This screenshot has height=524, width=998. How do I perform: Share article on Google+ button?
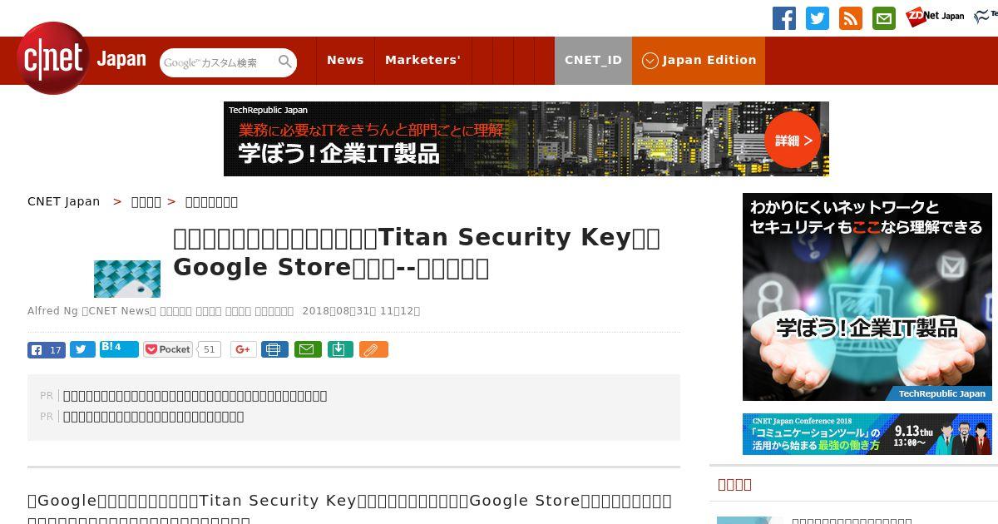(x=244, y=349)
